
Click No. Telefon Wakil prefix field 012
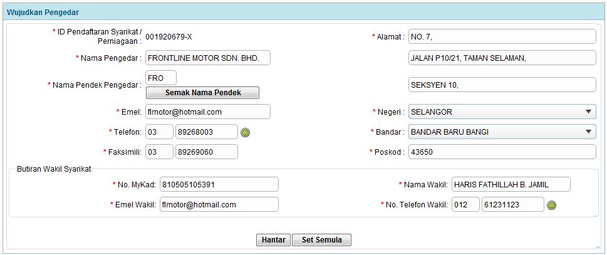(465, 205)
